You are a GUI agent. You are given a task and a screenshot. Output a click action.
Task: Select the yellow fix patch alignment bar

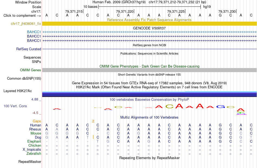pos(149,24)
